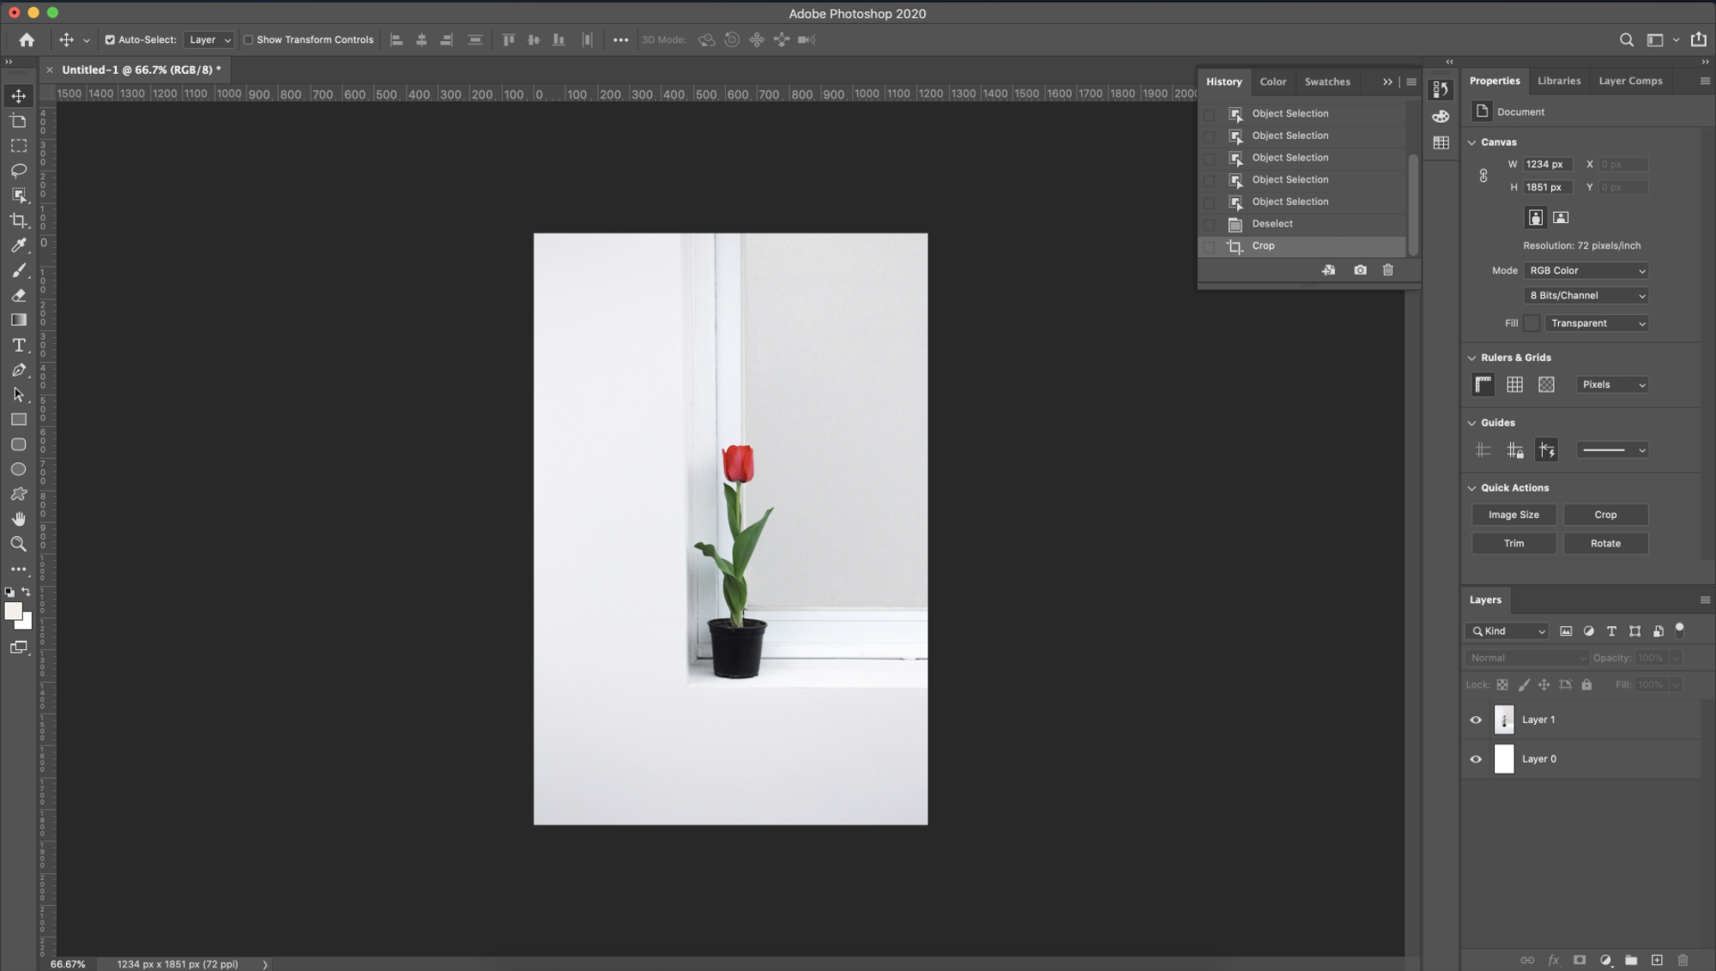Open the Libraries tab
This screenshot has width=1716, height=971.
1558,81
